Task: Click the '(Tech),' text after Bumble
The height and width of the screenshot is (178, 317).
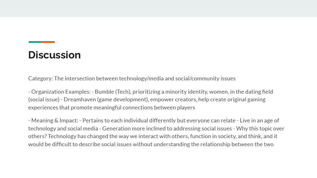Action: click(123, 92)
